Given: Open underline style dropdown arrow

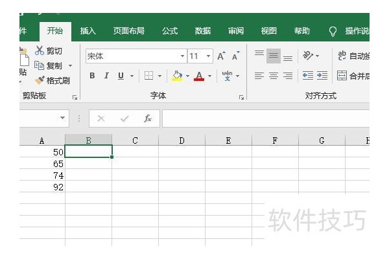Looking at the screenshot, I should point(132,76).
